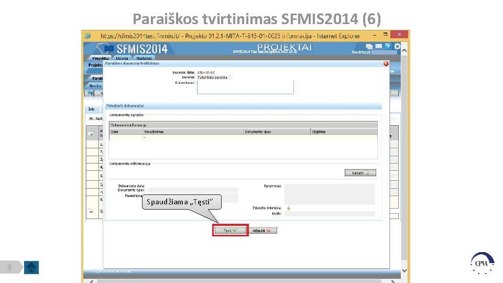Click the Aprašymas description field
Screen dimensions: 503x283
pos(330,194)
